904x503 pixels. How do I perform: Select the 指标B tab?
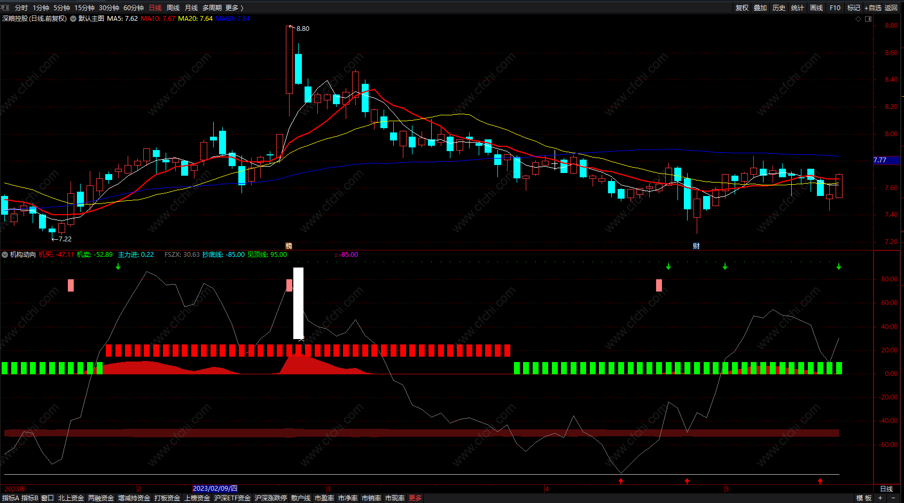(x=30, y=498)
